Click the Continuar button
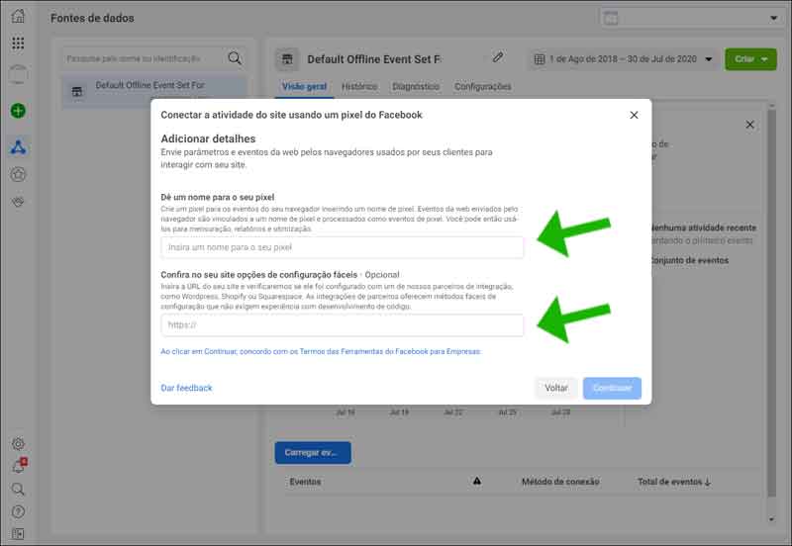 click(612, 388)
